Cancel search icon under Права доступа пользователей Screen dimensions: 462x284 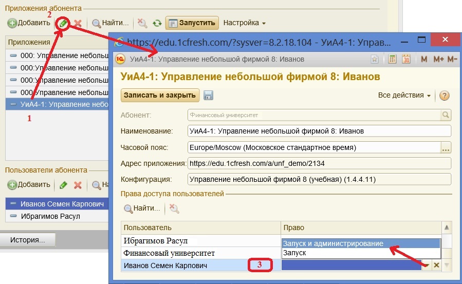pyautogui.click(x=174, y=209)
